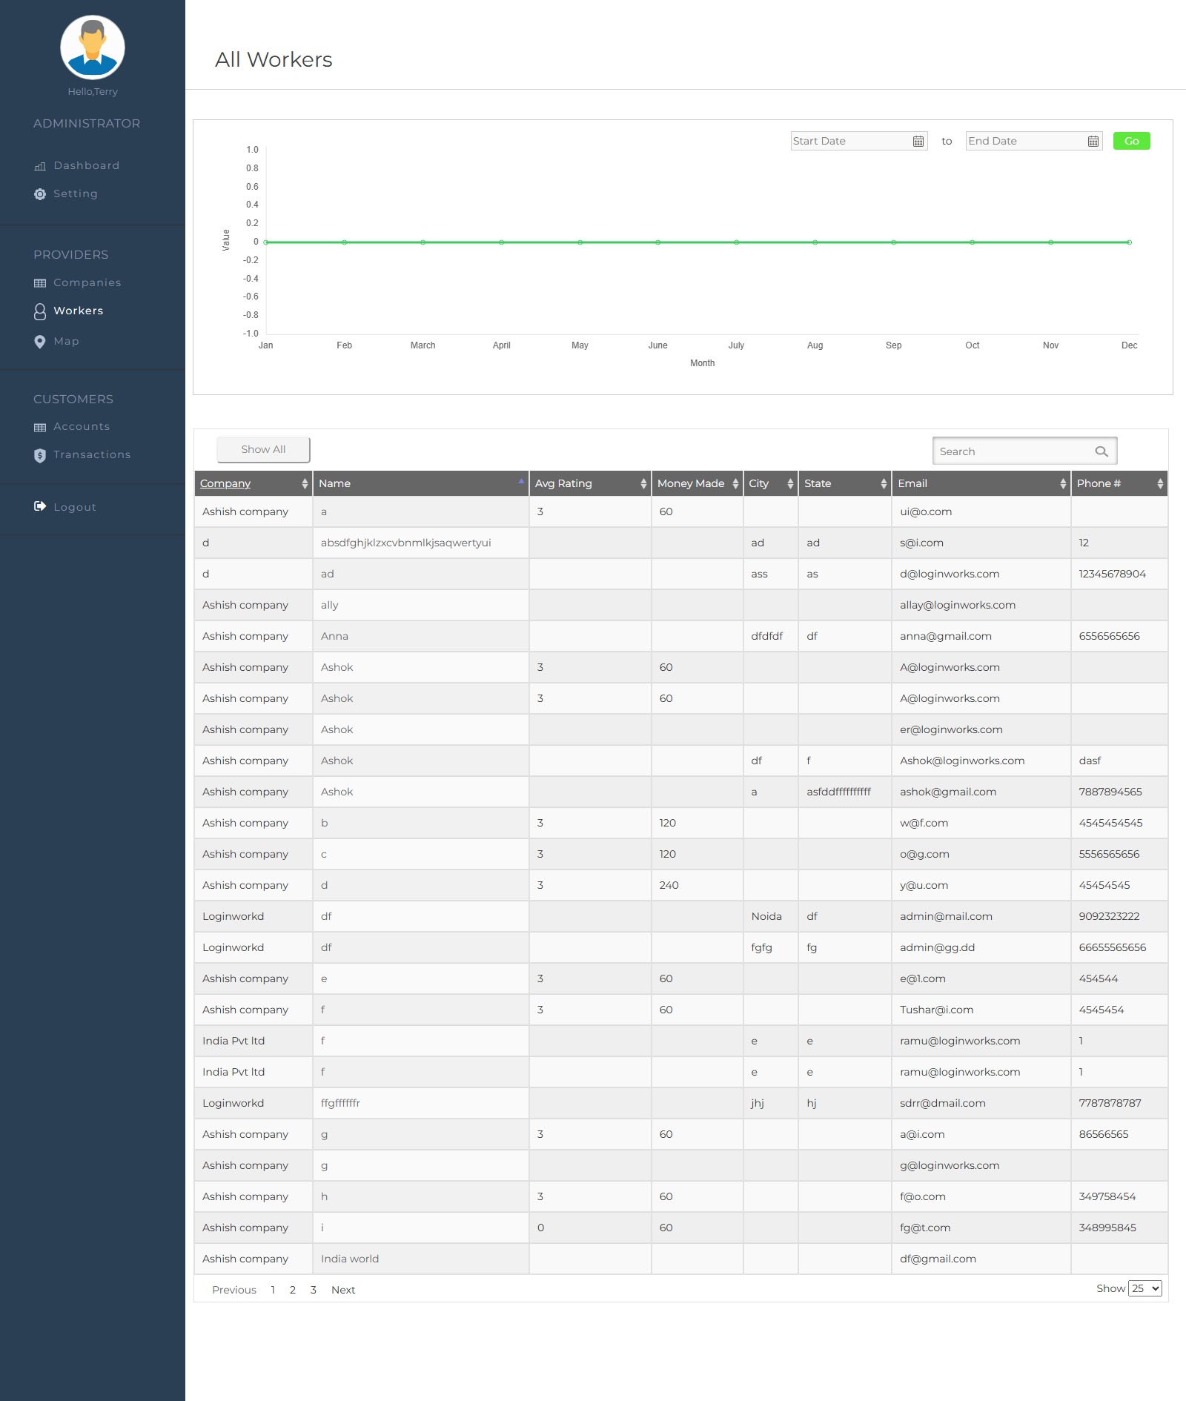This screenshot has height=1401, width=1186.
Task: Click the green Go button
Action: [1131, 141]
